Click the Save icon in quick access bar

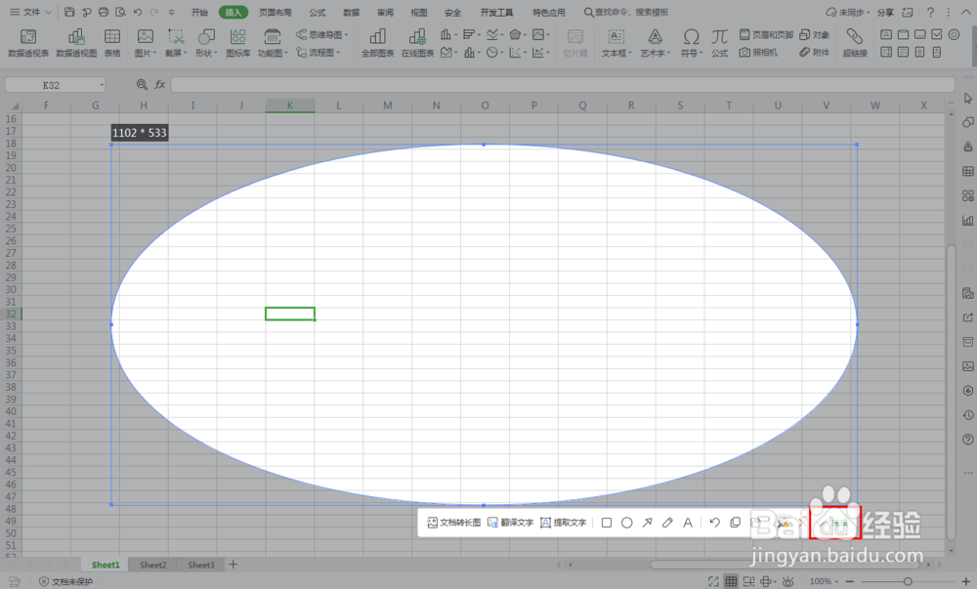pyautogui.click(x=69, y=12)
